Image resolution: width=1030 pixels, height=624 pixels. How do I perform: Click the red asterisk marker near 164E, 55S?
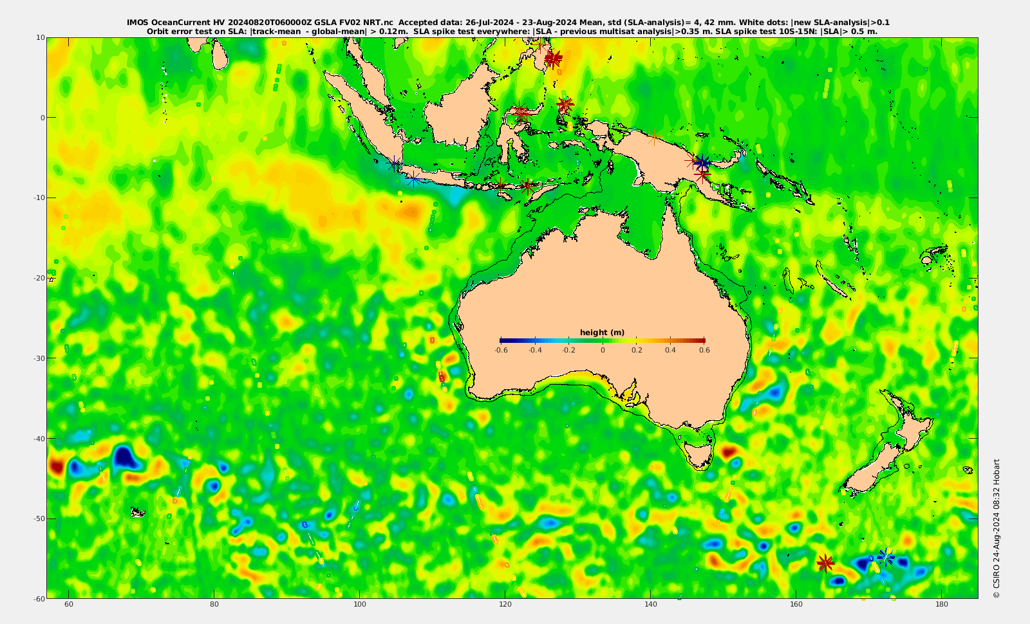point(825,563)
